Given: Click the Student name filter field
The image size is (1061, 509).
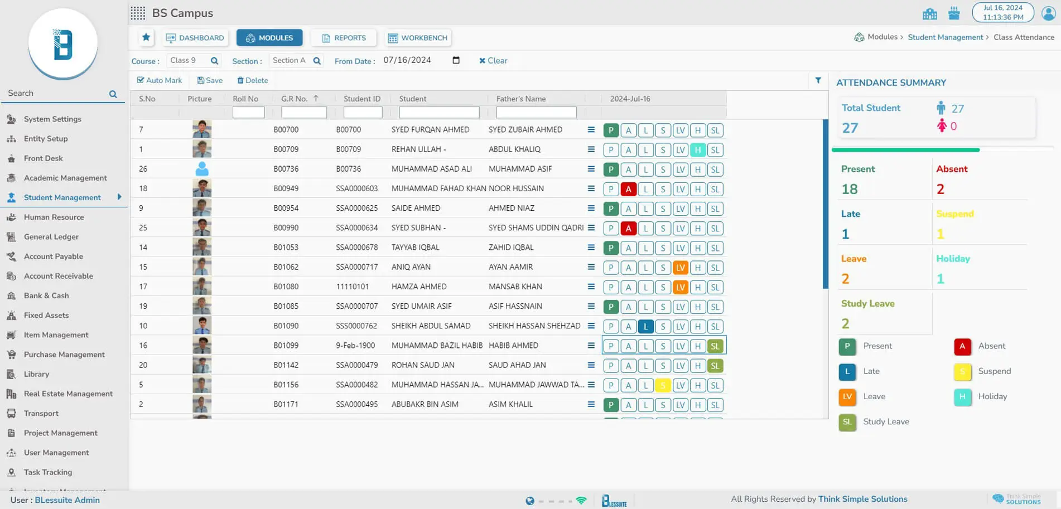Looking at the screenshot, I should click(x=439, y=113).
